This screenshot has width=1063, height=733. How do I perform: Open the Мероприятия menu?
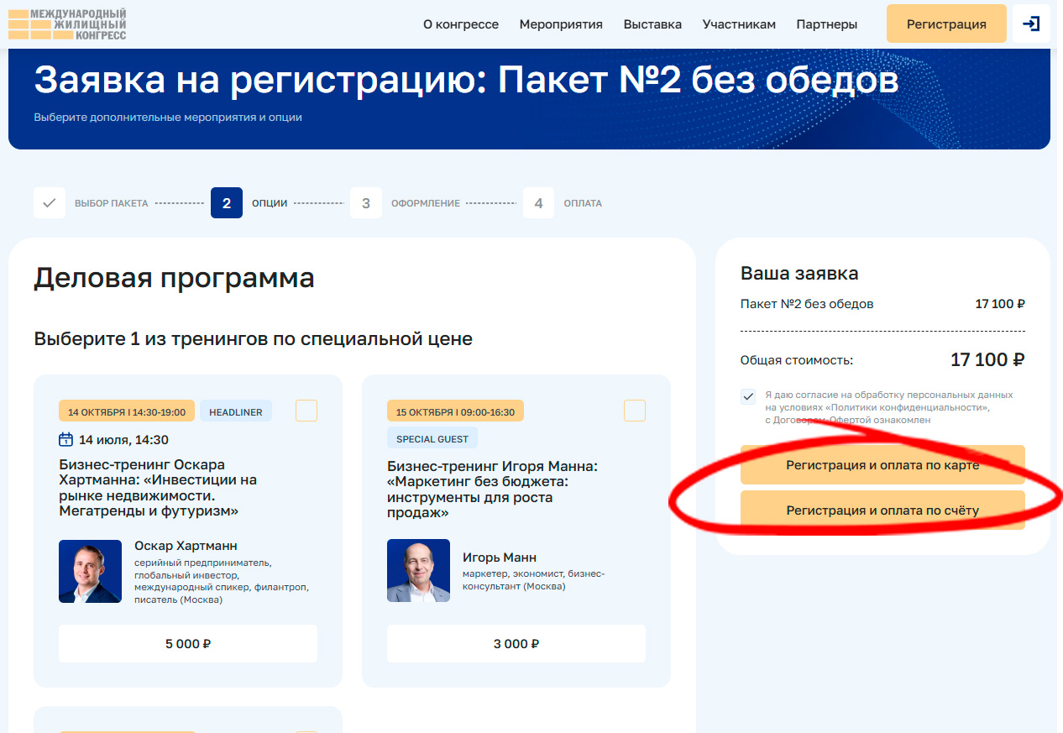point(561,24)
